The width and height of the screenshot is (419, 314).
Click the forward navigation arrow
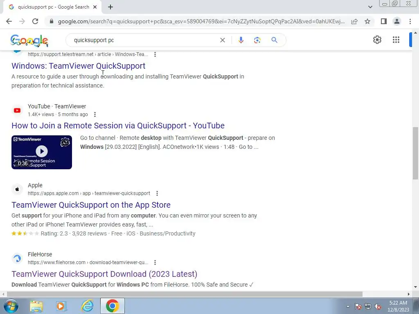click(22, 21)
